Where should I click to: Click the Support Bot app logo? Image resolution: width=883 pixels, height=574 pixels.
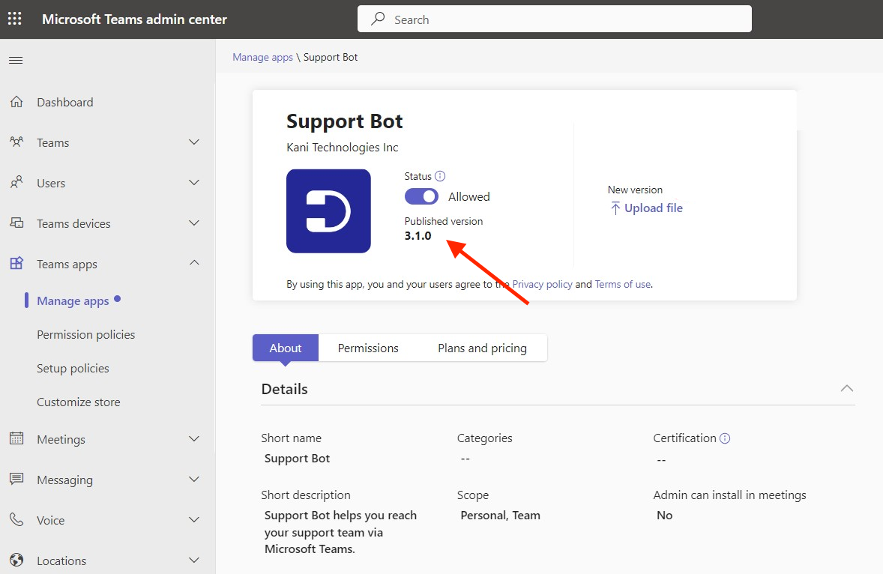pyautogui.click(x=328, y=211)
